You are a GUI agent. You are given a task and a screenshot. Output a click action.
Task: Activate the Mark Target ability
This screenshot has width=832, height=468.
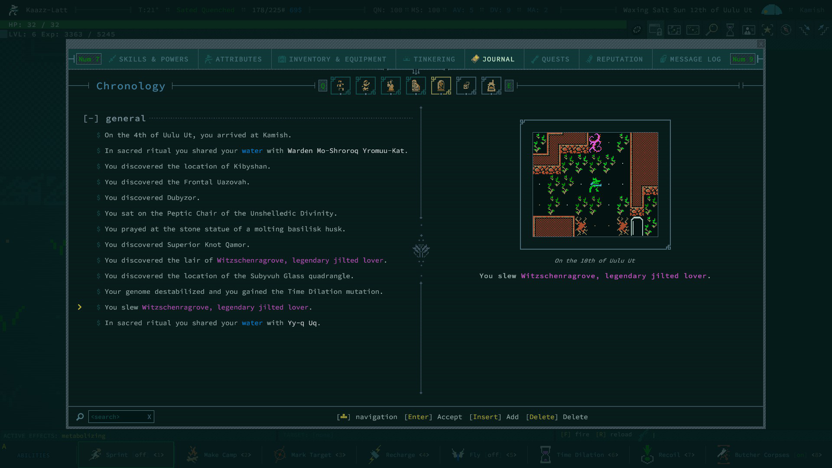(310, 455)
